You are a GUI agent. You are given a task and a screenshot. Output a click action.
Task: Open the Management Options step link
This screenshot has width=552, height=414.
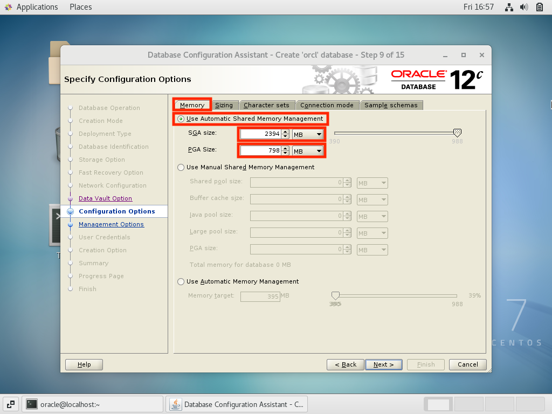click(x=111, y=224)
